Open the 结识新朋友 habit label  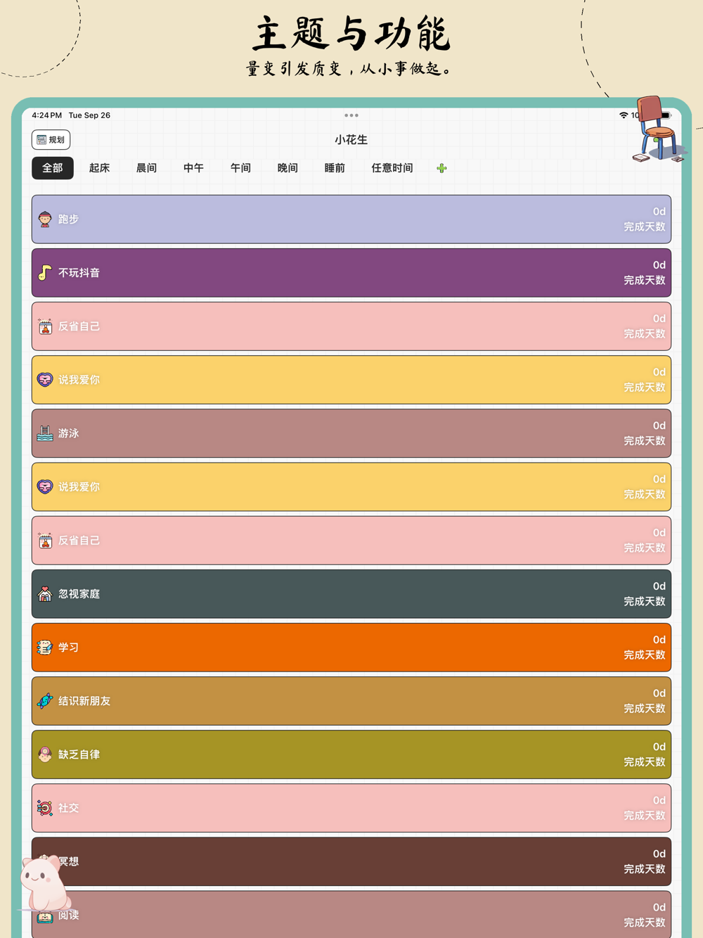(x=84, y=701)
